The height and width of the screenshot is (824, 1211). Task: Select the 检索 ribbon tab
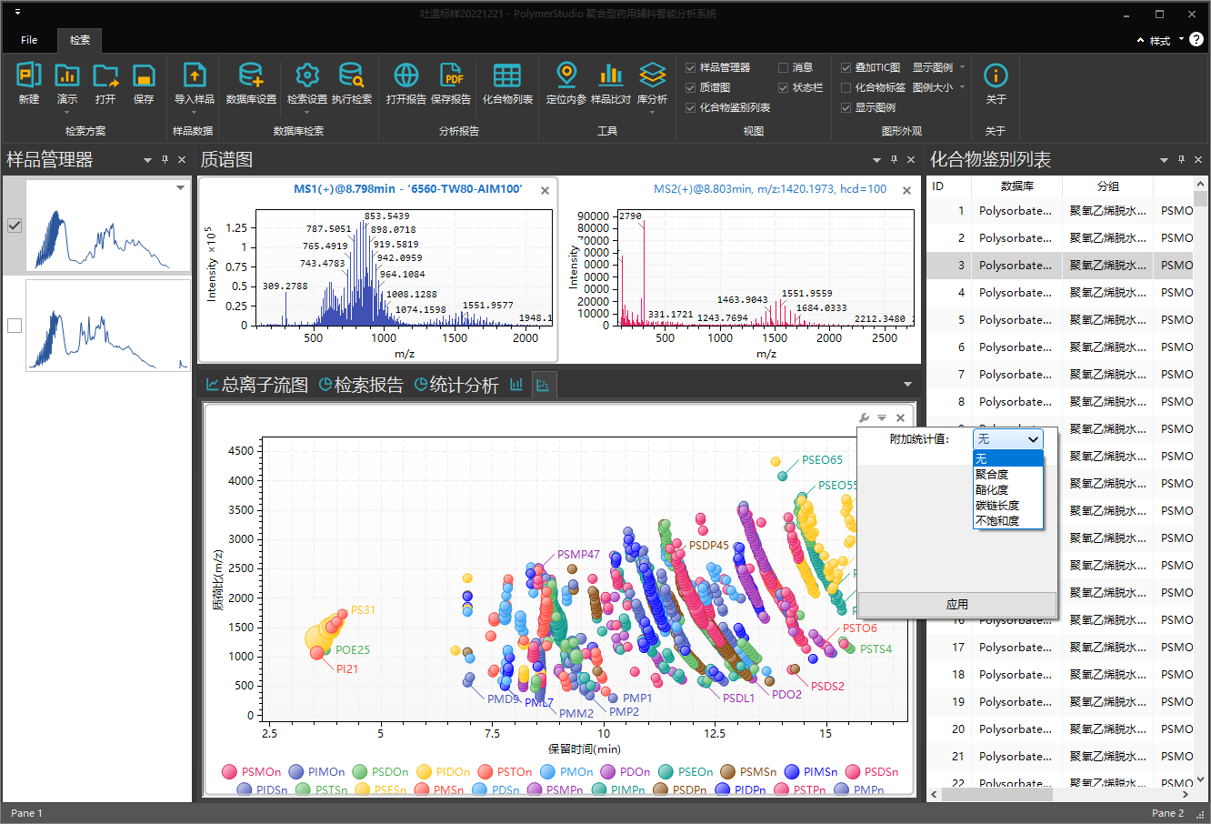point(80,40)
